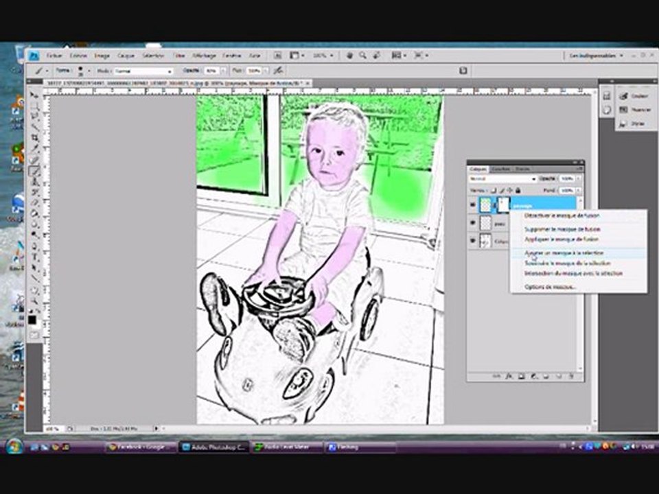
Task: Click the black foreground color swatch
Action: [32, 320]
